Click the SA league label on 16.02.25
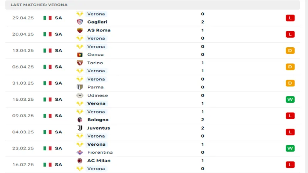This screenshot has width=308, height=173. pos(59,165)
